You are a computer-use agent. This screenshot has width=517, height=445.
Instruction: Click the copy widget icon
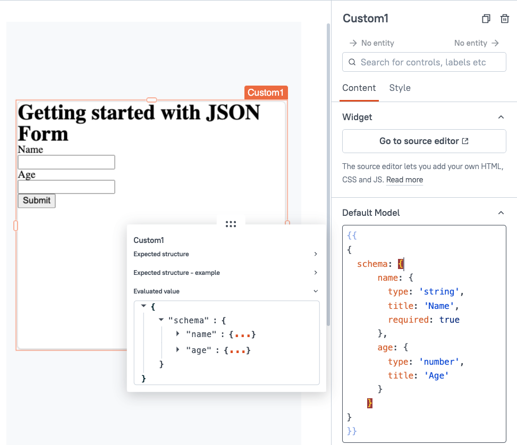point(486,19)
